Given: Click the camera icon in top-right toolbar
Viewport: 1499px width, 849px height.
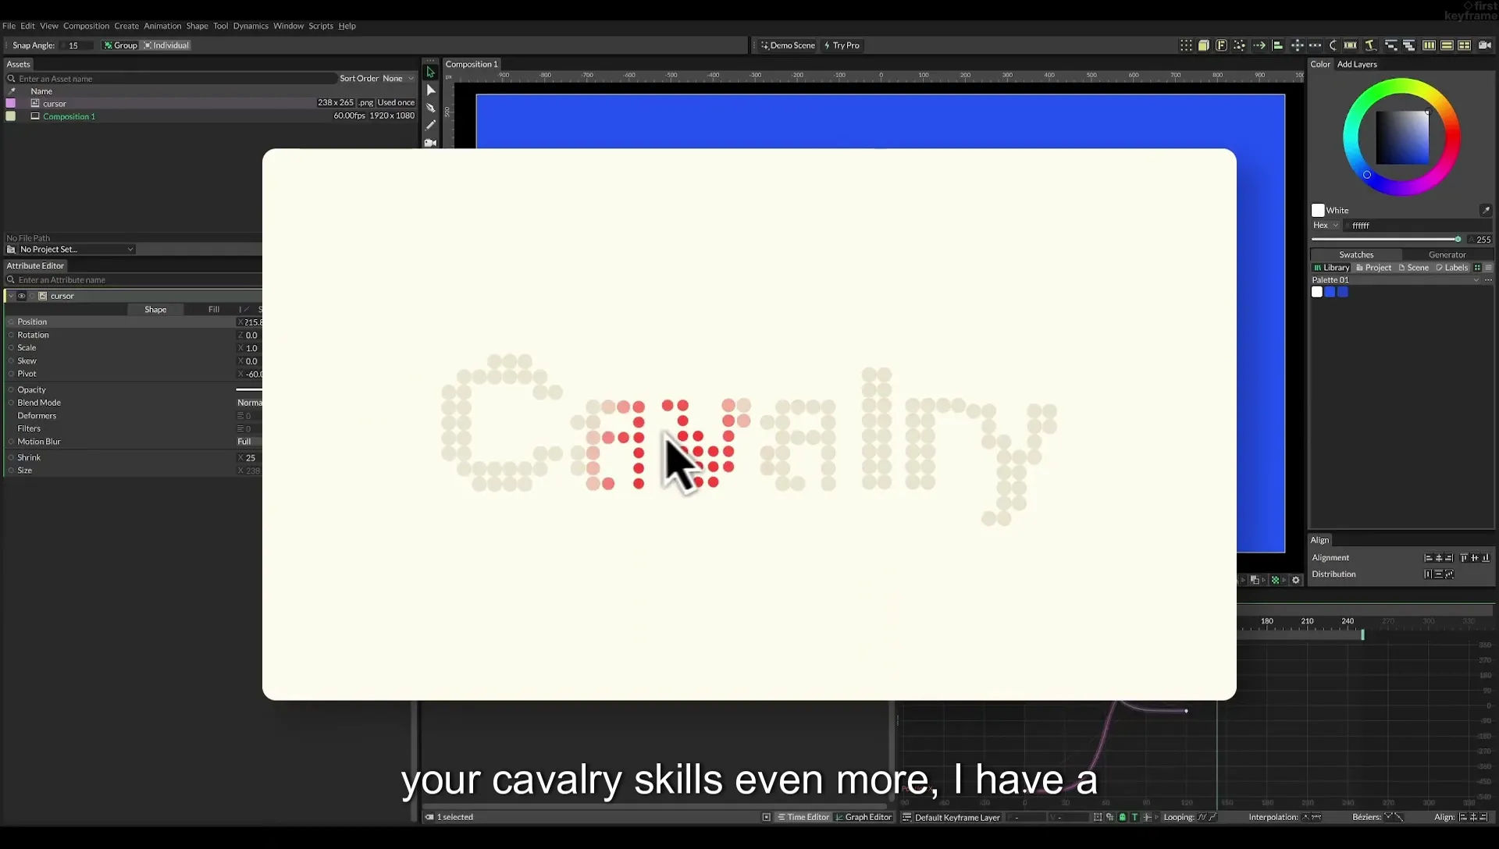Looking at the screenshot, I should [x=1484, y=45].
